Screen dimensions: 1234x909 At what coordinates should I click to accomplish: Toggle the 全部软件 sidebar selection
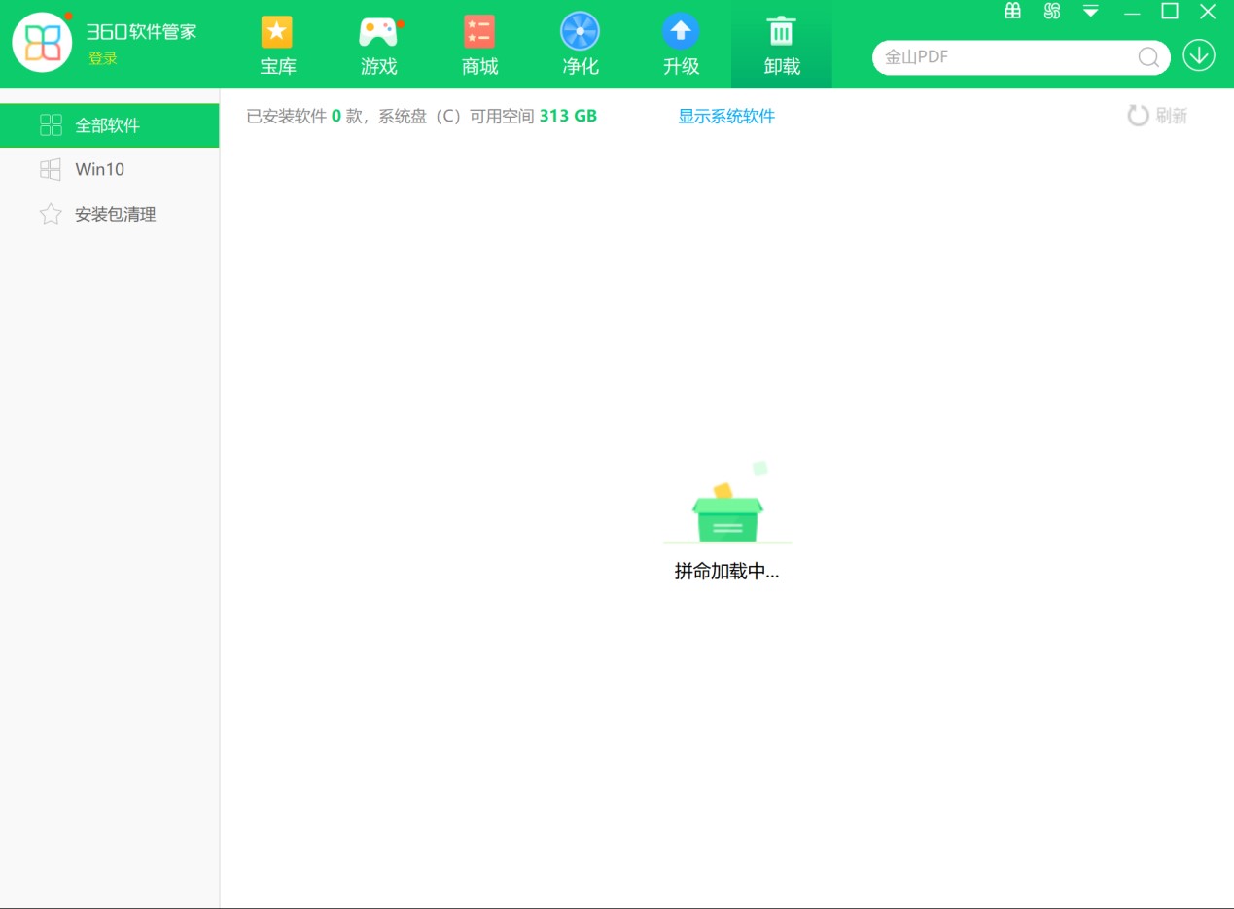pyautogui.click(x=109, y=125)
